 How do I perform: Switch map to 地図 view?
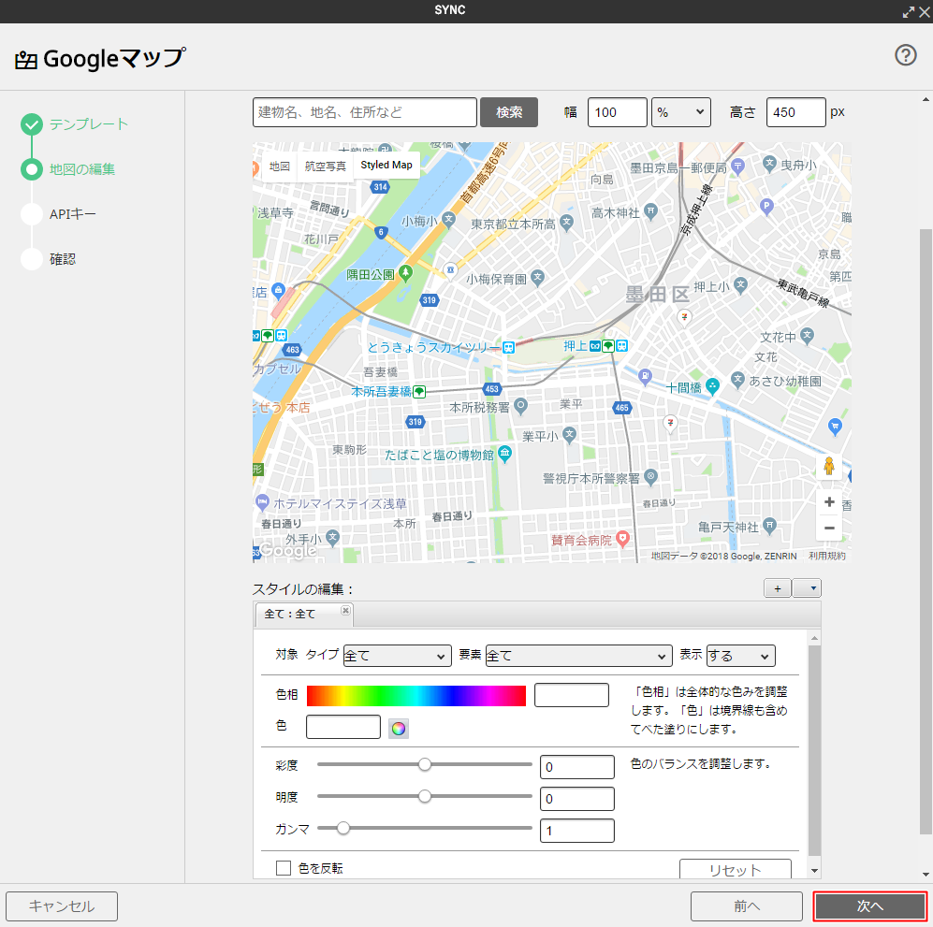coord(279,166)
